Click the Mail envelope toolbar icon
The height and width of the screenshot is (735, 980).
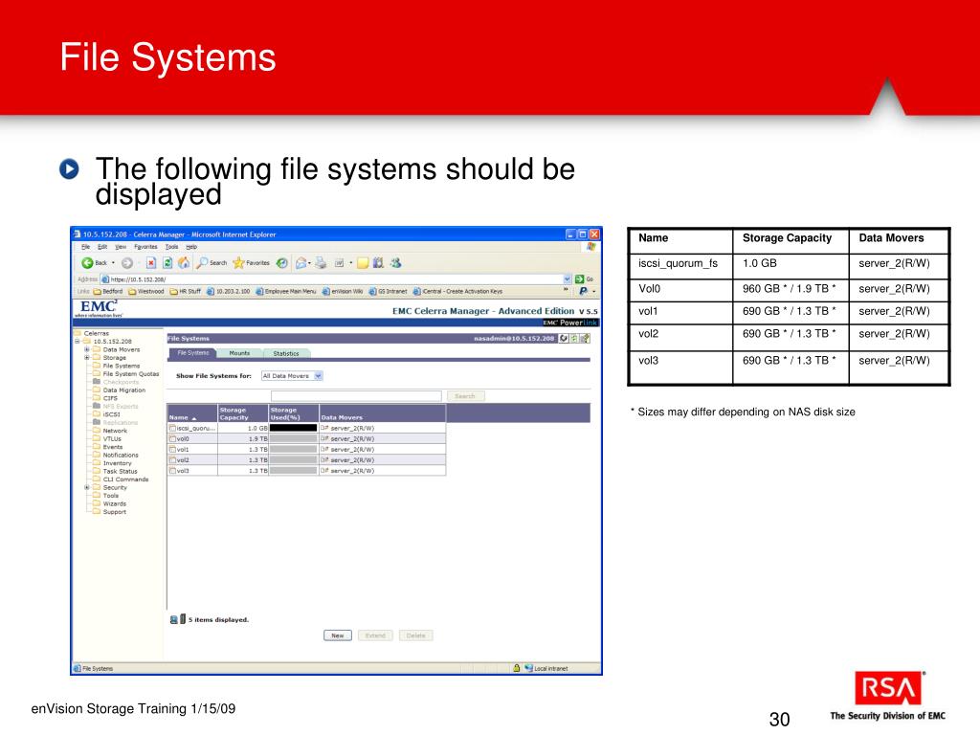pos(301,263)
